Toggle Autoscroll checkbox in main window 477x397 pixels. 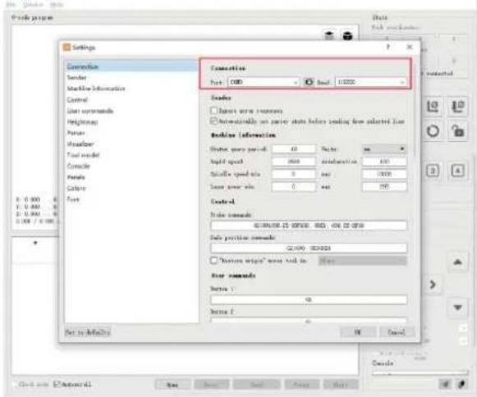click(57, 384)
